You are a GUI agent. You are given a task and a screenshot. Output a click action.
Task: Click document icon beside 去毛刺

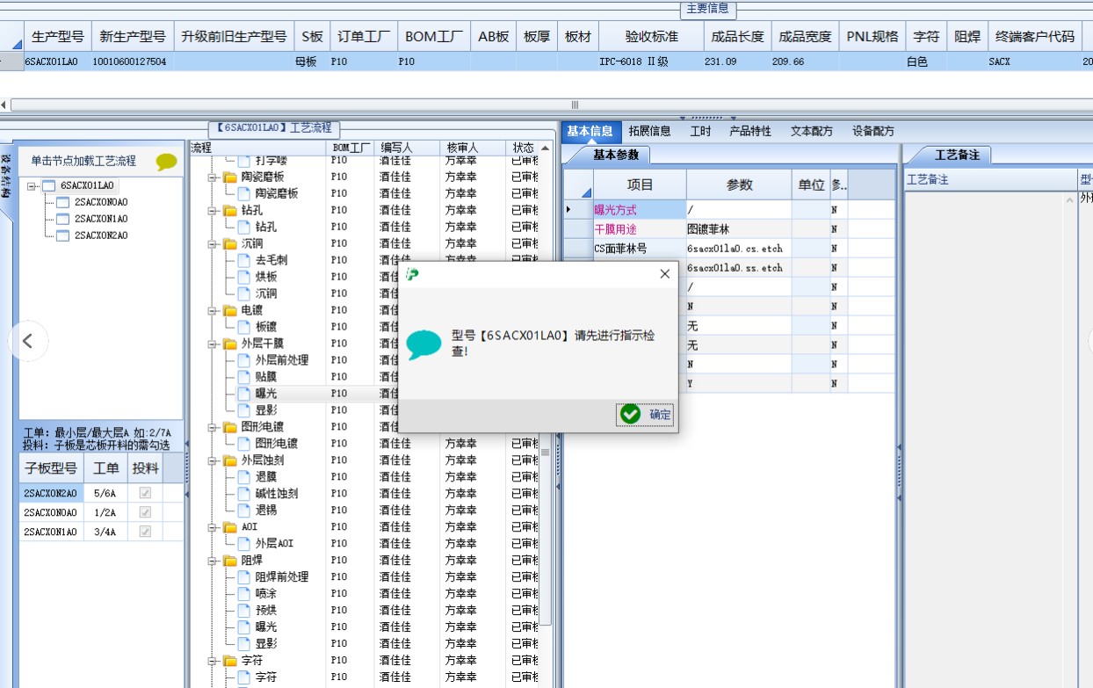(x=244, y=260)
